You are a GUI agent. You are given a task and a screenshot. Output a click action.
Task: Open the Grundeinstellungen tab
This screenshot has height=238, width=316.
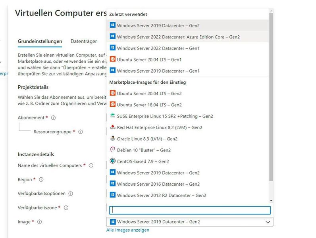tap(40, 41)
